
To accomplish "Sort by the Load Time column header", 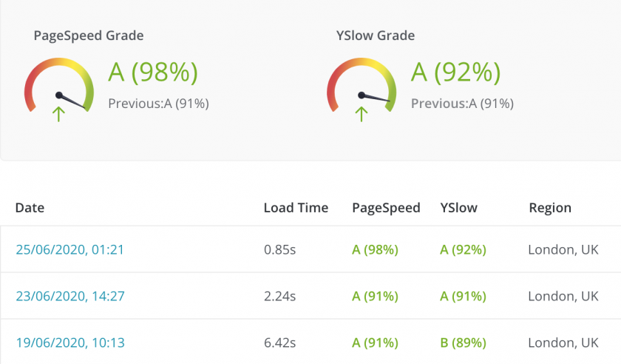I will click(x=296, y=208).
